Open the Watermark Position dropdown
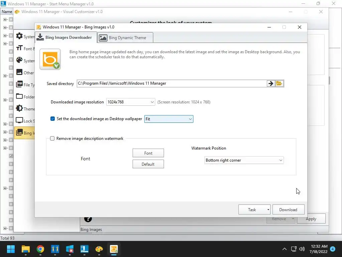 [244, 160]
